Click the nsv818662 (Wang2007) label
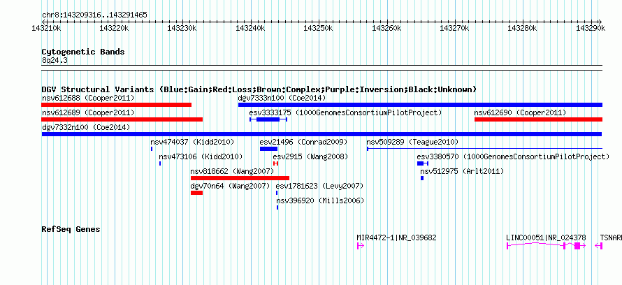 (232, 171)
